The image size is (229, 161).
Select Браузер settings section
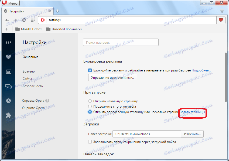pos(29,71)
